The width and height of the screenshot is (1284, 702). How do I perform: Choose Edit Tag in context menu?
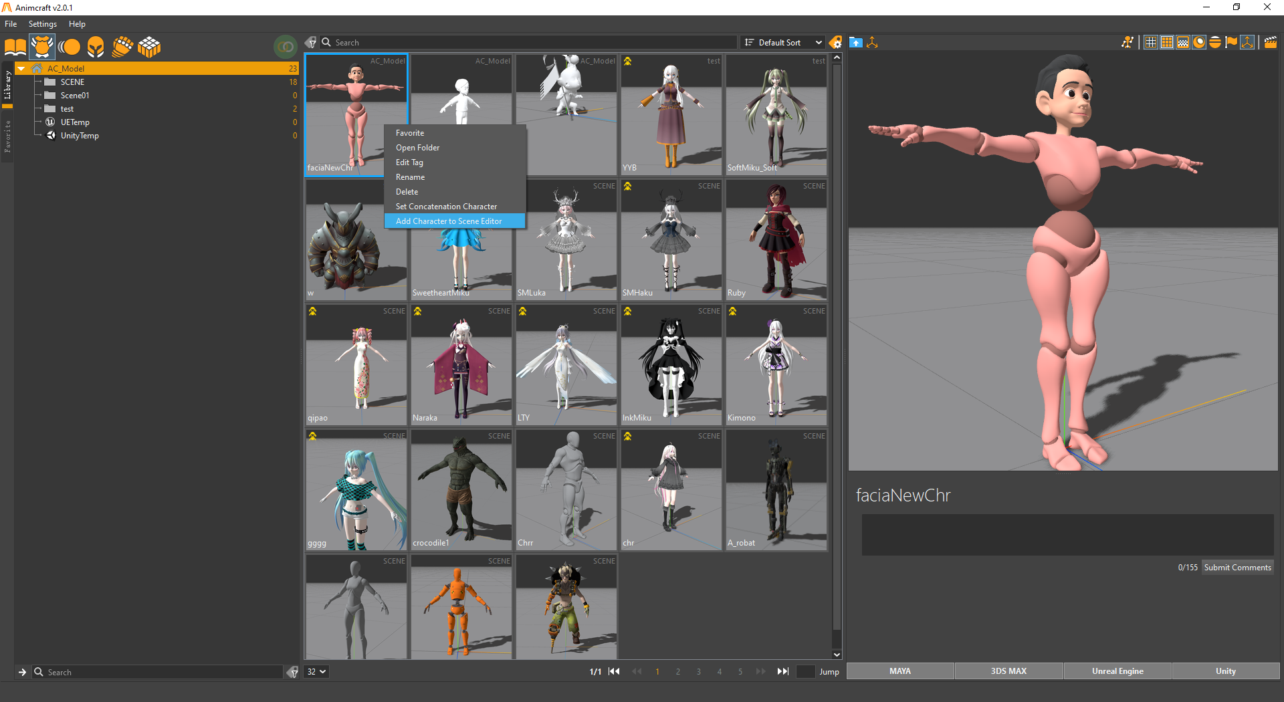[x=455, y=162]
